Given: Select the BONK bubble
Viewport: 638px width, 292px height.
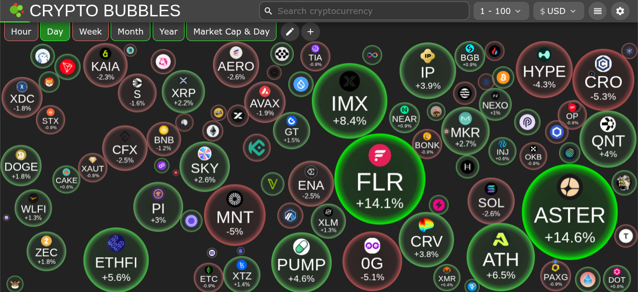Looking at the screenshot, I should click(x=427, y=144).
